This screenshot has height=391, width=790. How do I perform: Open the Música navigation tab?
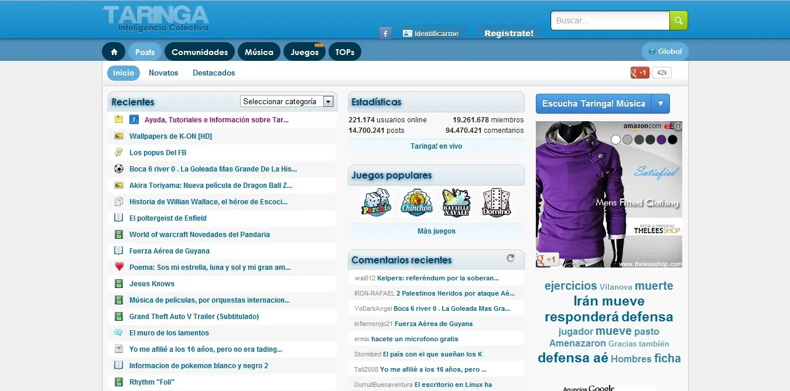pyautogui.click(x=259, y=52)
